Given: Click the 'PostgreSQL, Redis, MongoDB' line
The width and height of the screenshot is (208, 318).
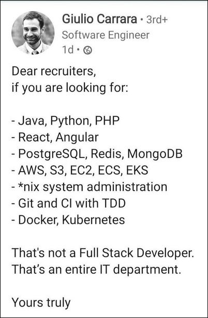Looking at the screenshot, I should (x=97, y=155).
